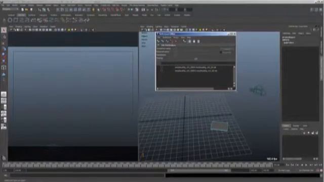Open Shading menu of right viewport panel

pos(150,27)
